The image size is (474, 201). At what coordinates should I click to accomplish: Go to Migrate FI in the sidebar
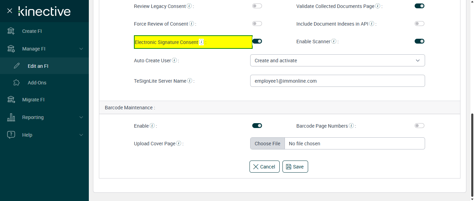[x=33, y=100]
